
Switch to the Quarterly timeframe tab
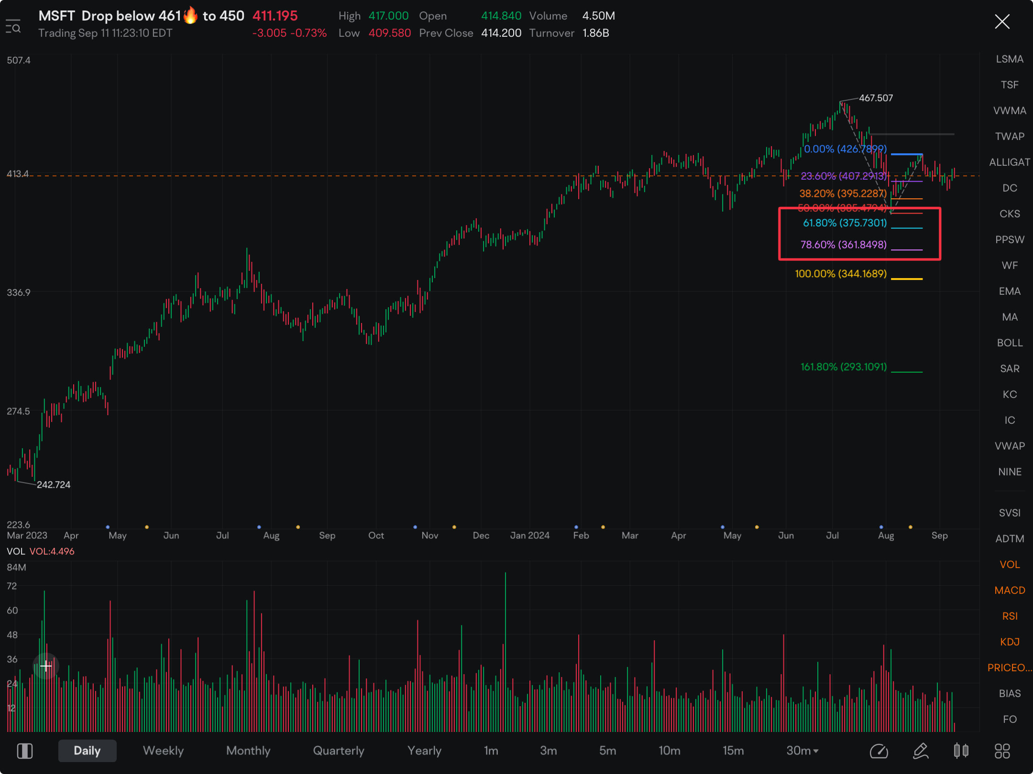pyautogui.click(x=339, y=751)
